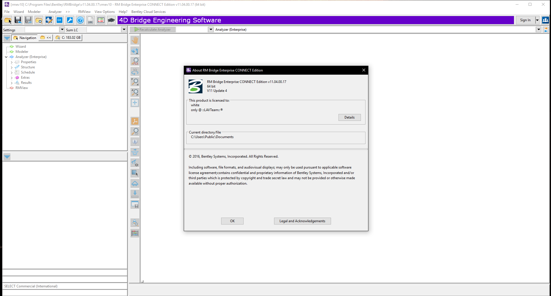Click the fit-all crossed arrows icon
The height and width of the screenshot is (296, 551).
tap(135, 102)
